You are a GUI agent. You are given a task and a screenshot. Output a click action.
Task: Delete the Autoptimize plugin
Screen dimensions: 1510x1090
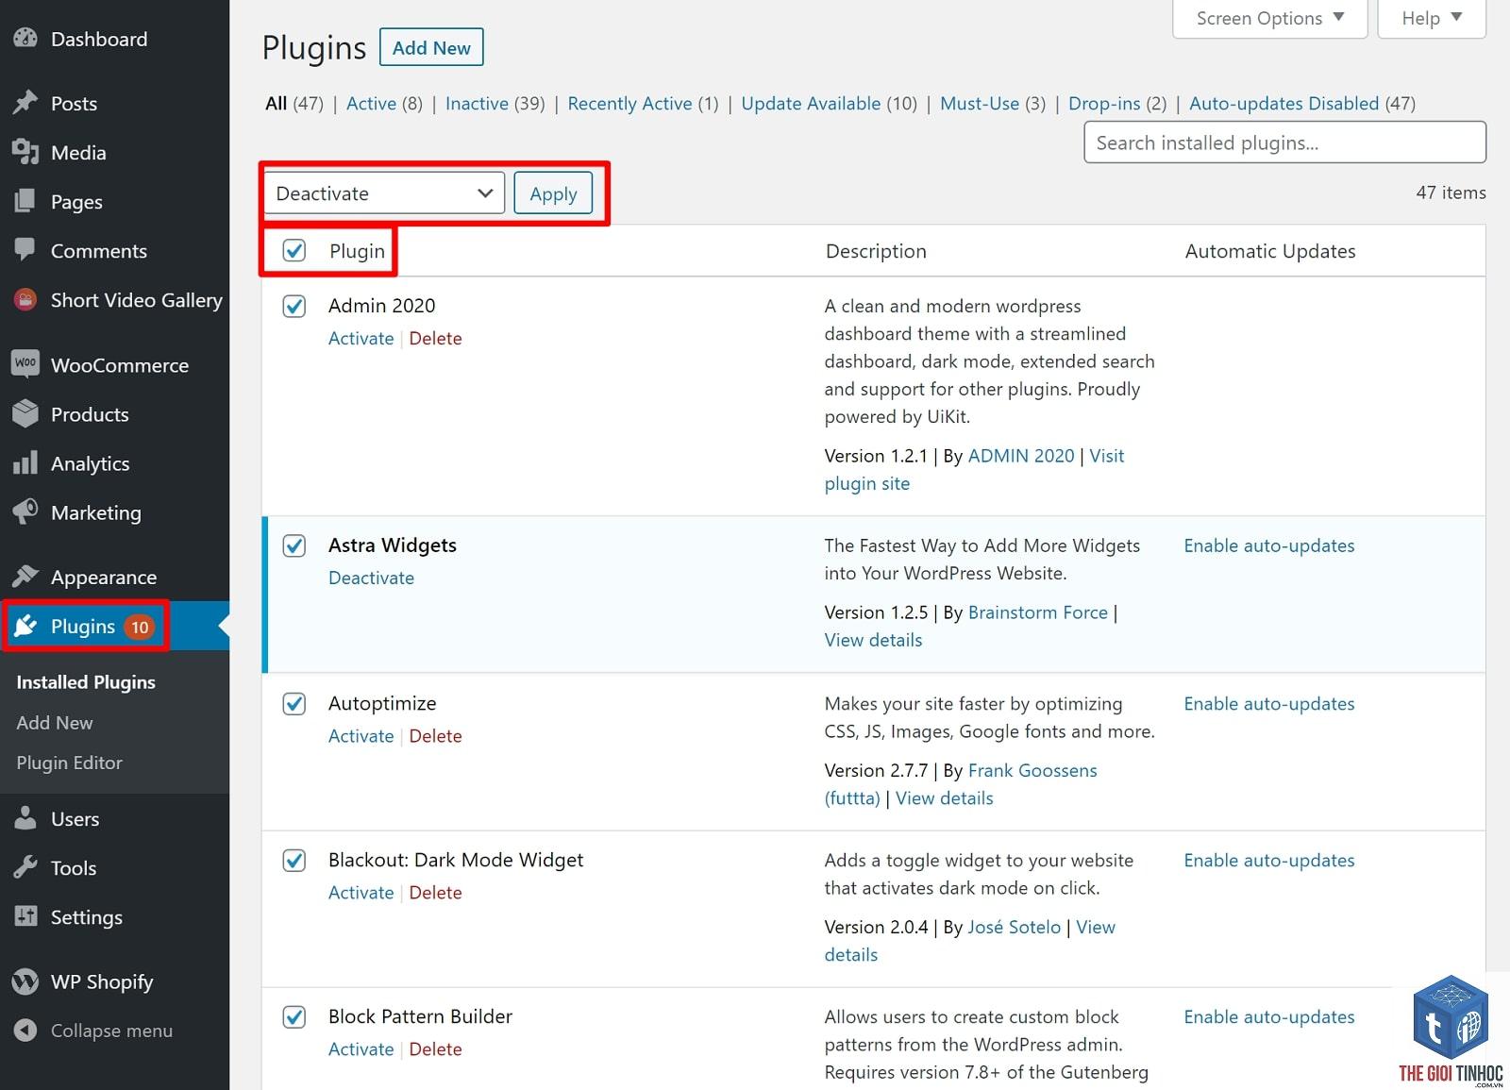435,736
